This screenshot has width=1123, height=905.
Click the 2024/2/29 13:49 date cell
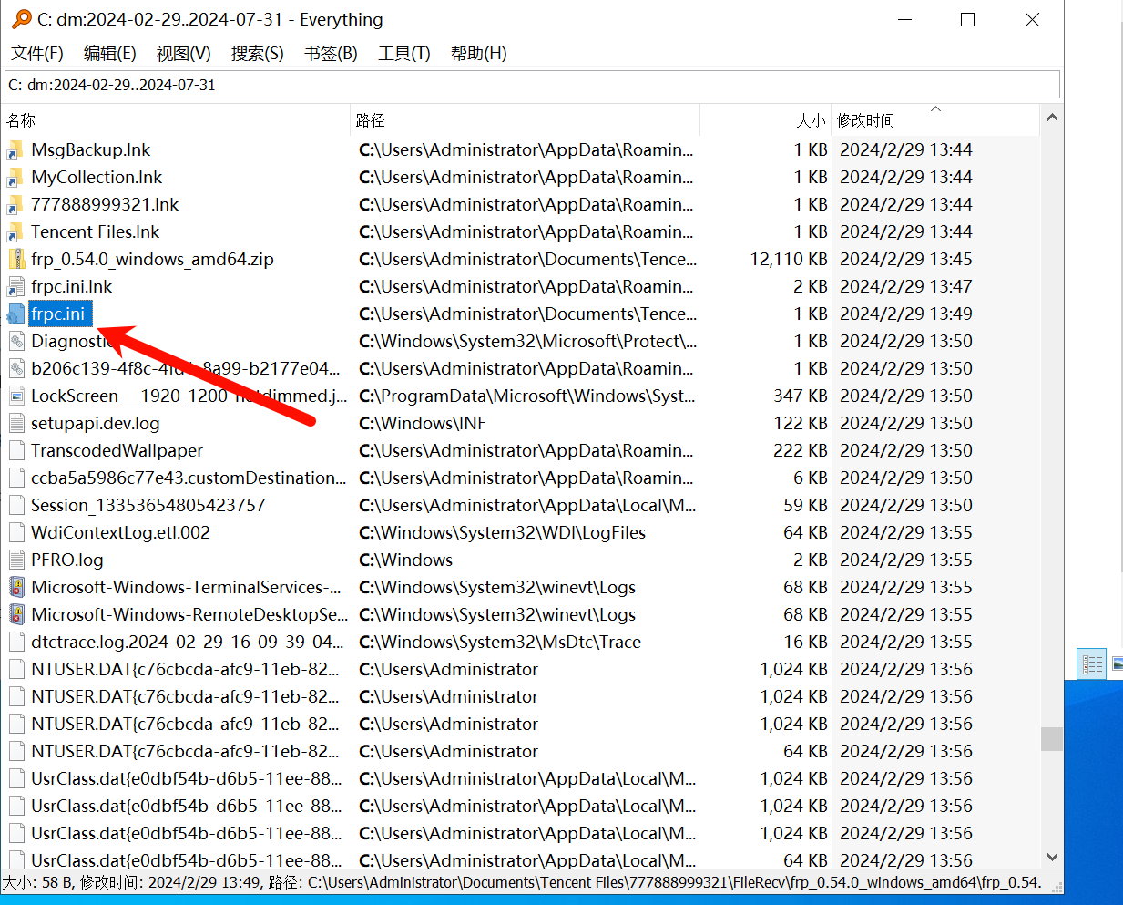[x=906, y=314]
